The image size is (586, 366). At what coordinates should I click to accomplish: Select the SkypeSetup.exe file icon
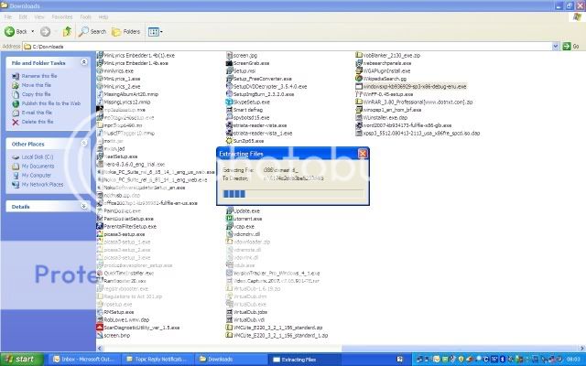229,103
